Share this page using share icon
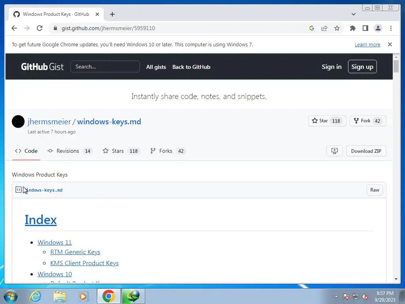Viewport: 405px width, 304px height. (324, 28)
